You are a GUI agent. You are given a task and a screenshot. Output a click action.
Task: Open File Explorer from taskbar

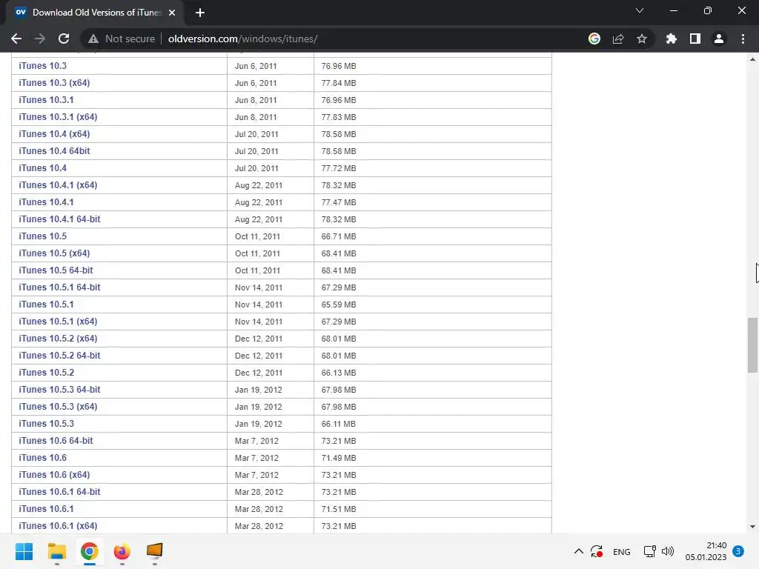coord(56,551)
